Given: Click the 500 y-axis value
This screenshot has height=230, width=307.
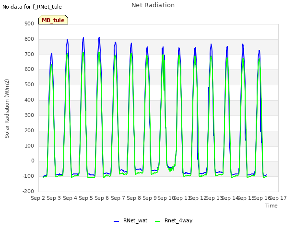Looking at the screenshot, I should pos(29,85).
